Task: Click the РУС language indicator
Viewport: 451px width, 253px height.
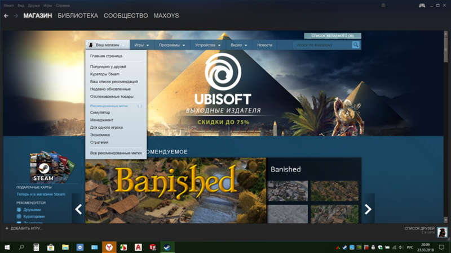Action: [410, 247]
